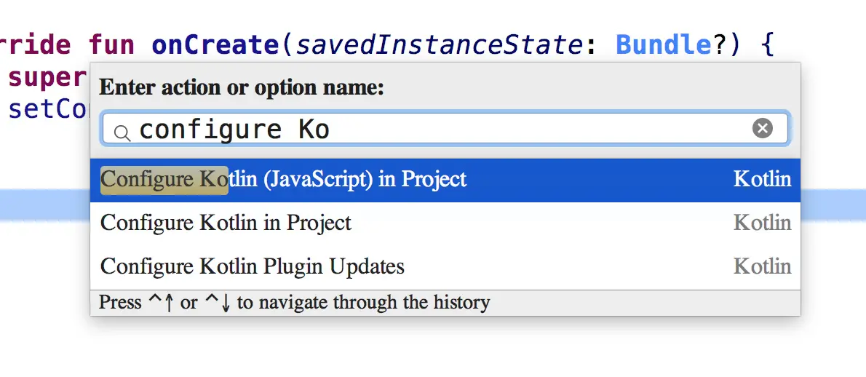Click Kotlin group label on highlighted row
This screenshot has height=377, width=866.
pyautogui.click(x=761, y=180)
